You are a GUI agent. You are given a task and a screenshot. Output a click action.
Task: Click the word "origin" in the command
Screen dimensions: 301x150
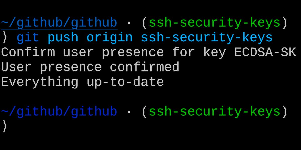point(109,38)
